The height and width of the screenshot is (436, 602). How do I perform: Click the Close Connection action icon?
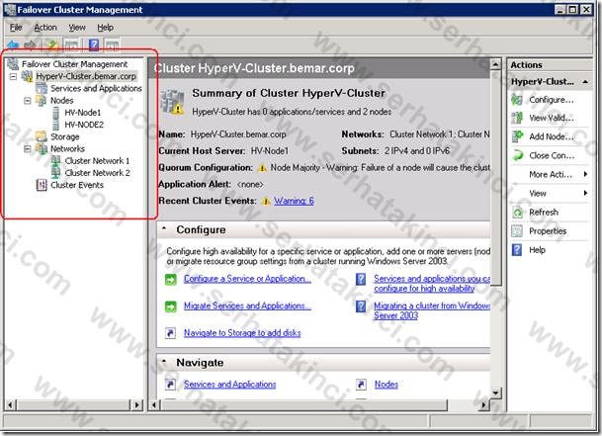click(517, 155)
